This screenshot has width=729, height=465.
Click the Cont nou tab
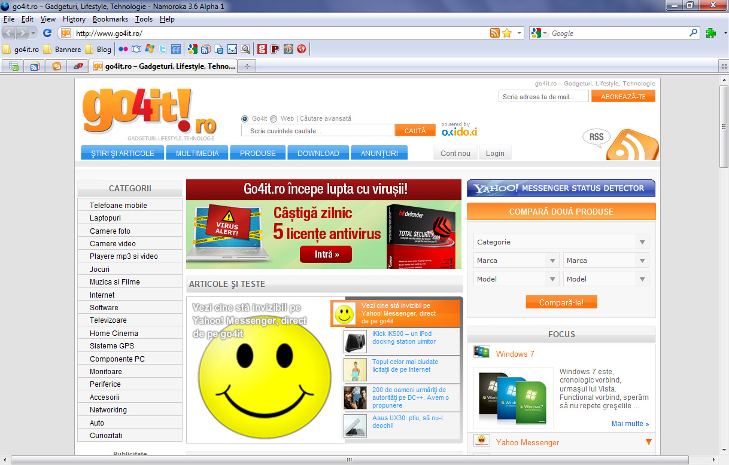[x=455, y=153]
